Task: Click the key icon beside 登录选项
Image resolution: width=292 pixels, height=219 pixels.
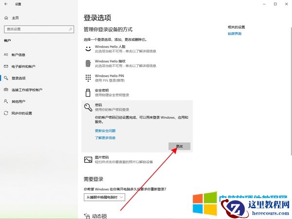Action: pos(6,78)
